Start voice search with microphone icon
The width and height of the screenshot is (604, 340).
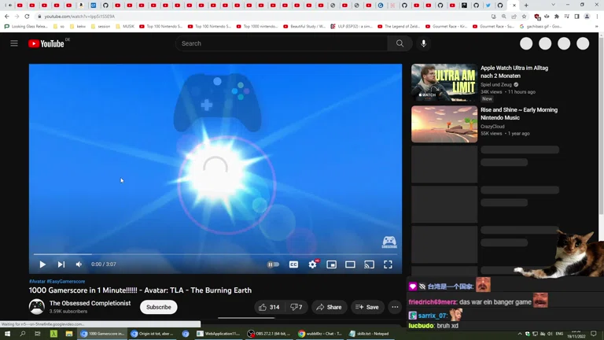[x=423, y=43]
